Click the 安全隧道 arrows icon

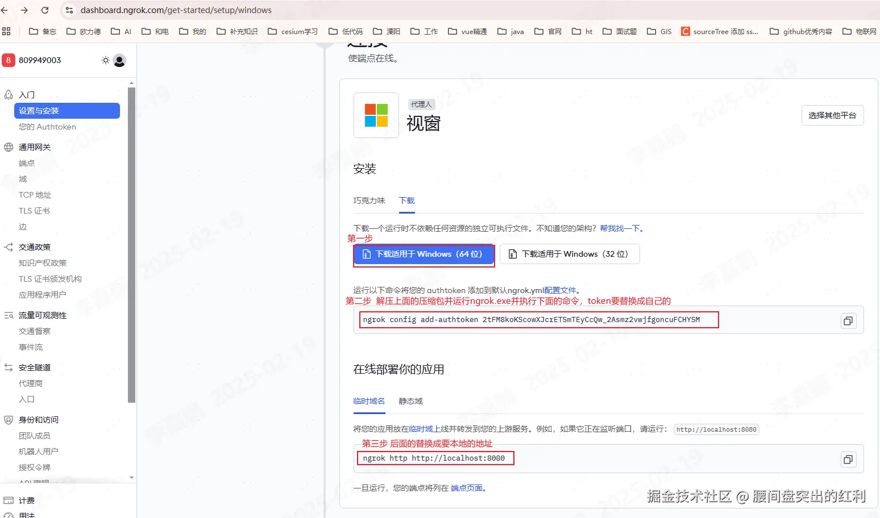click(x=9, y=367)
